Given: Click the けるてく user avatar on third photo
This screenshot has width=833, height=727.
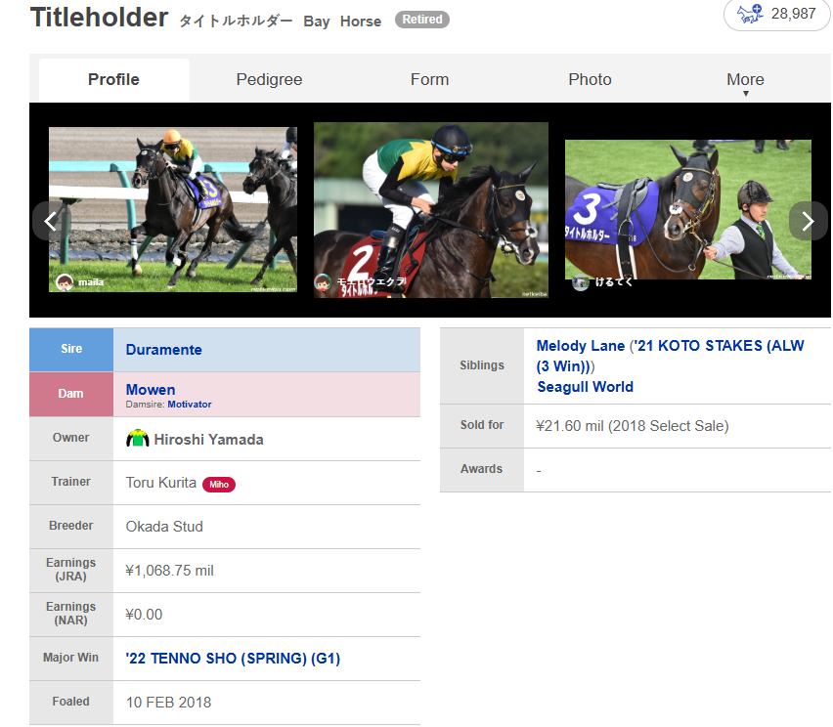Looking at the screenshot, I should point(580,282).
